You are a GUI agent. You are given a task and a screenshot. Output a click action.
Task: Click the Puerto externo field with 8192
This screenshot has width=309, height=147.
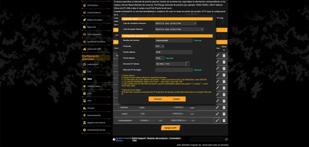pos(174,52)
